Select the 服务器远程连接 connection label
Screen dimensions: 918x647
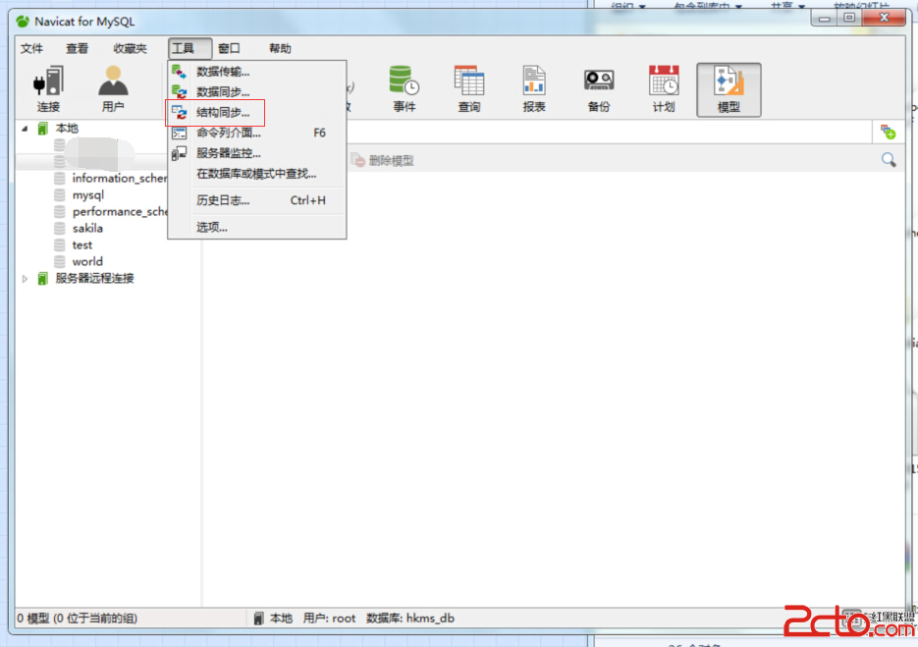point(94,278)
